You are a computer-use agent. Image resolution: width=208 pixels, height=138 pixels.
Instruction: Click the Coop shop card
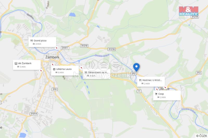pyautogui.click(x=167, y=96)
